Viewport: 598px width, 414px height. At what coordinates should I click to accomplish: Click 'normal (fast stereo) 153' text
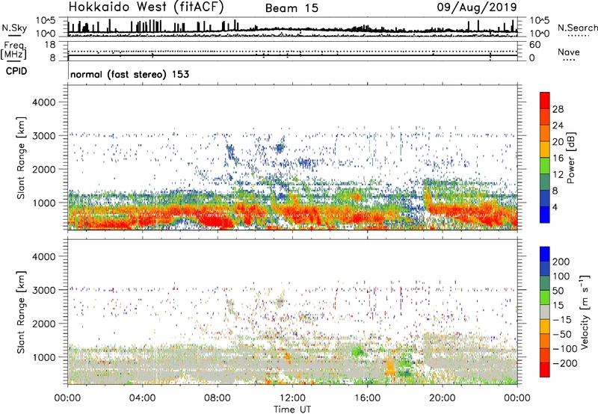click(129, 74)
